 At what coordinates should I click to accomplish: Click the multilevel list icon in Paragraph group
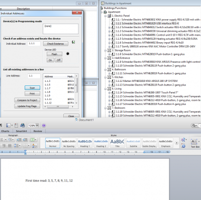(11, 140)
